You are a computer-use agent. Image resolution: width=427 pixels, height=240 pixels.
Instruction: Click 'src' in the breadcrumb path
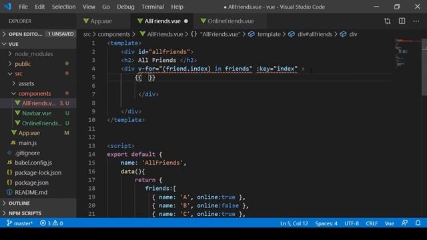(87, 34)
